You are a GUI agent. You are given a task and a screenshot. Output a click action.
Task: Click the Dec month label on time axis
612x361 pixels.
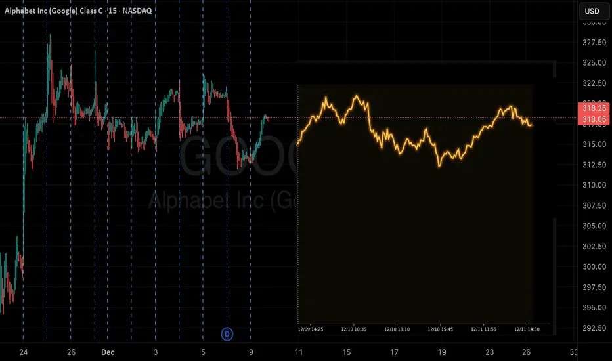pyautogui.click(x=108, y=352)
